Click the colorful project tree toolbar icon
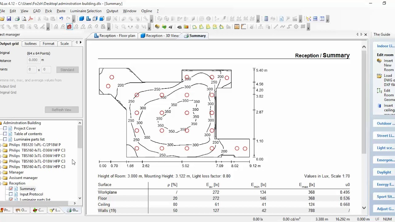The width and height of the screenshot is (395, 222). coord(309,19)
